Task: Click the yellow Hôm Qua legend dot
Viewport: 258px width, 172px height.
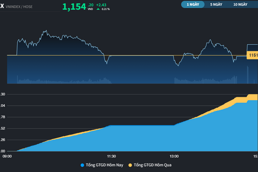Action: 130,165
